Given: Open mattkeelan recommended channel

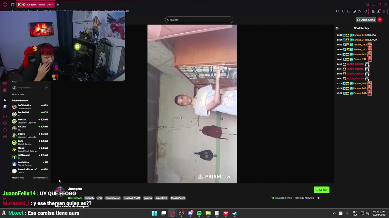Looking at the screenshot, I should pos(30,157).
